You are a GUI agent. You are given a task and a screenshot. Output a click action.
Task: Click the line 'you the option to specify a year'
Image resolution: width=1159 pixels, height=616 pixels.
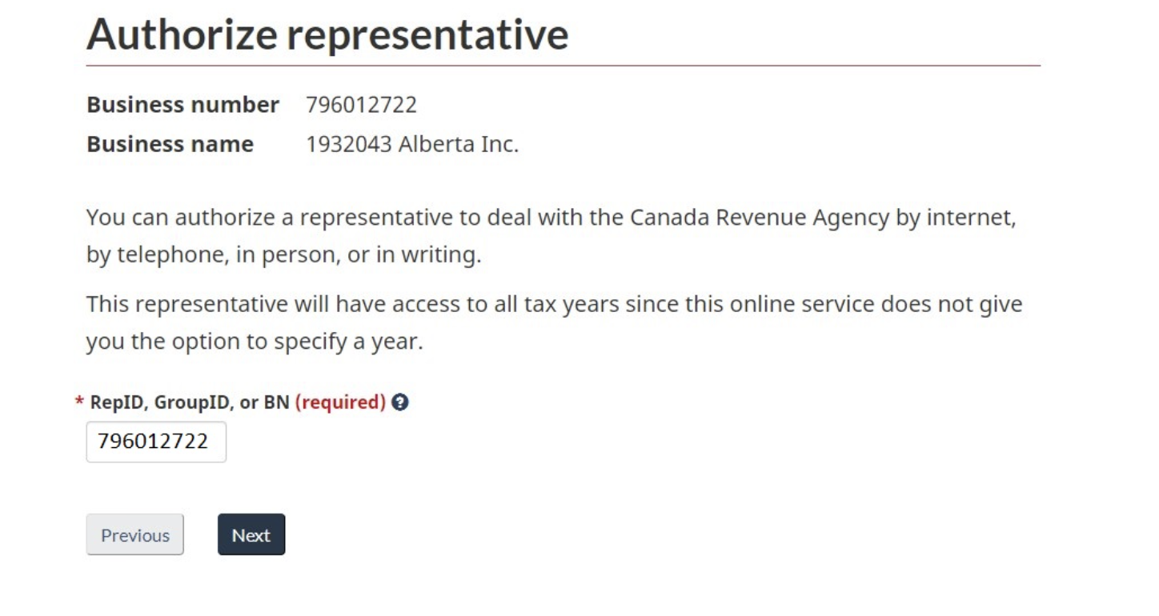pos(255,342)
